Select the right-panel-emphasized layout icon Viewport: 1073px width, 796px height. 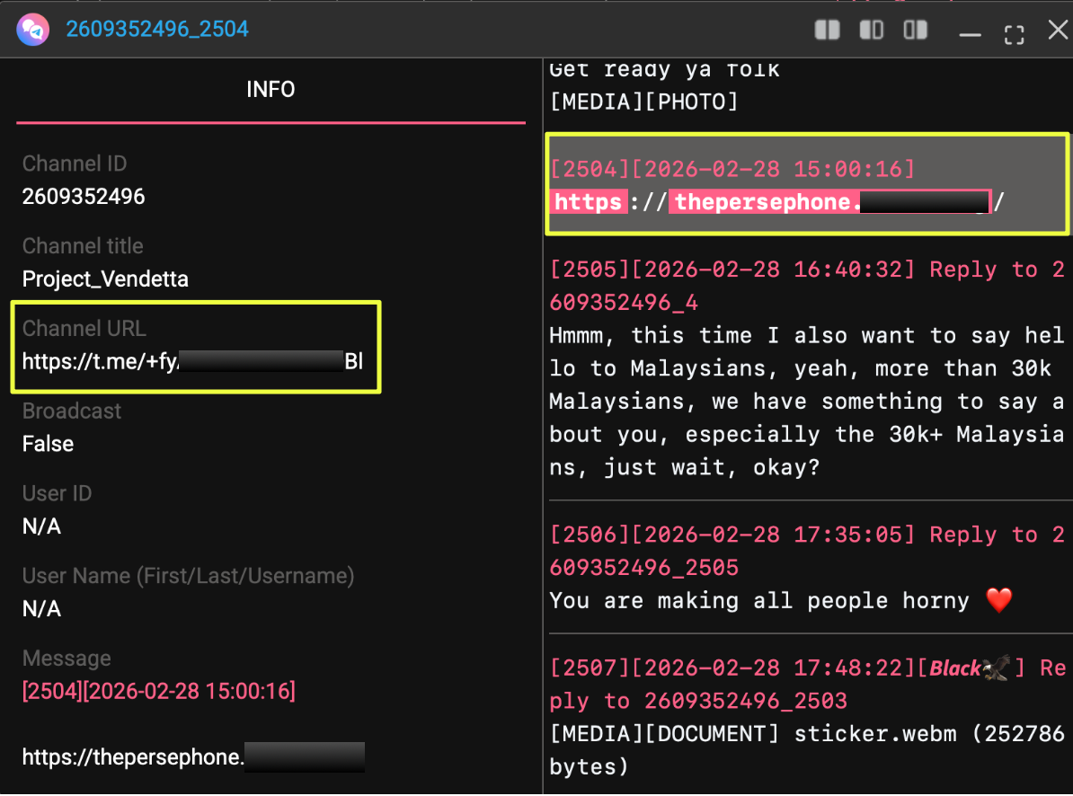916,31
